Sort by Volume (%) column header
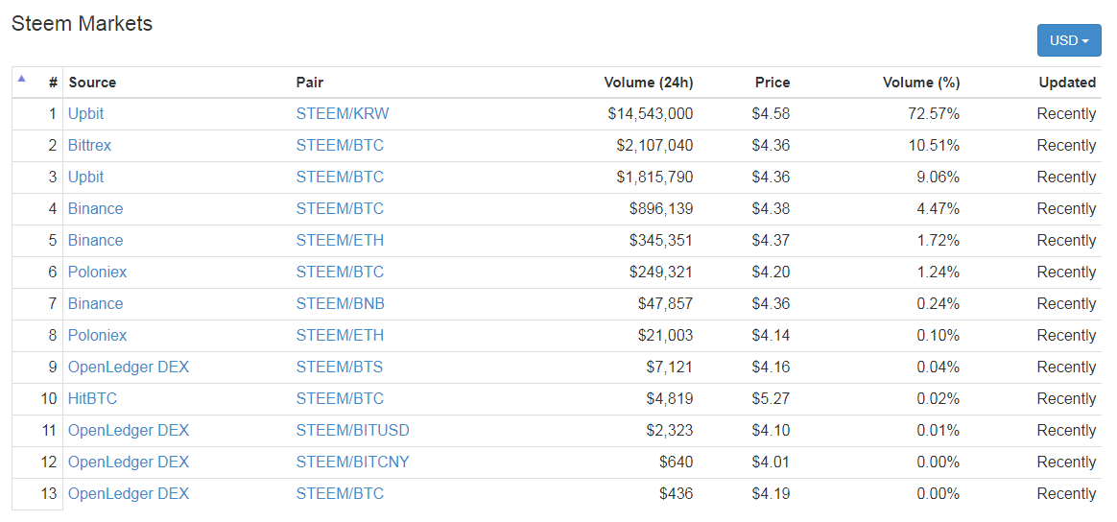Viewport: 1117px width, 522px height. 920,83
